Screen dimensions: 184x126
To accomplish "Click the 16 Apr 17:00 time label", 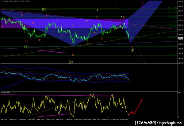I will [x=105, y=119].
